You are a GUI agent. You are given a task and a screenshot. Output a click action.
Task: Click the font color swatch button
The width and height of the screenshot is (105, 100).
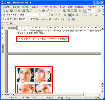click(x=96, y=15)
